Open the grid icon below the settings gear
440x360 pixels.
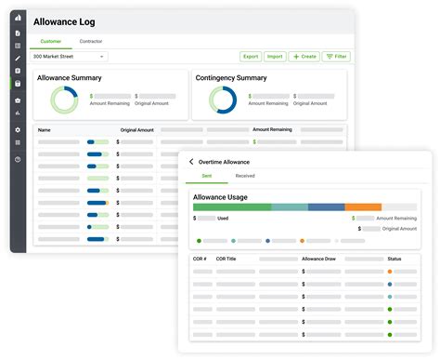[x=18, y=142]
